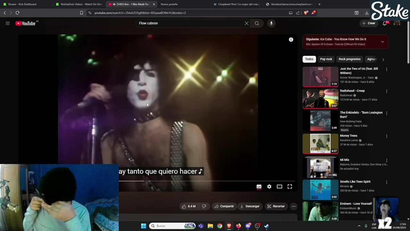Image resolution: width=410 pixels, height=231 pixels.
Task: Mute tab audio icon on Kiss tab
Action: pos(114,4)
